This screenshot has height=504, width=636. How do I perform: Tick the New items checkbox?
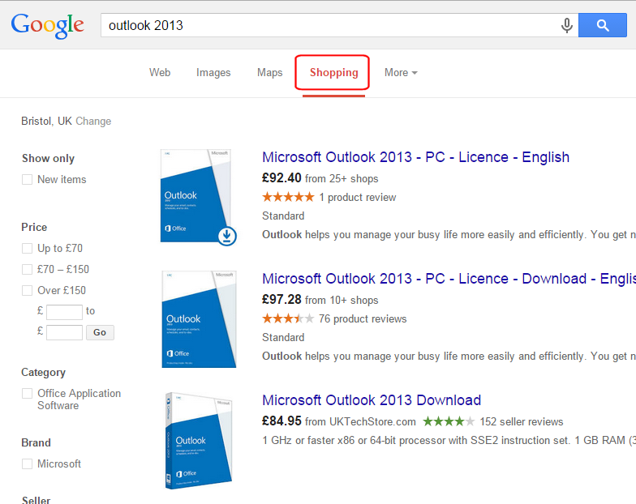tap(28, 180)
